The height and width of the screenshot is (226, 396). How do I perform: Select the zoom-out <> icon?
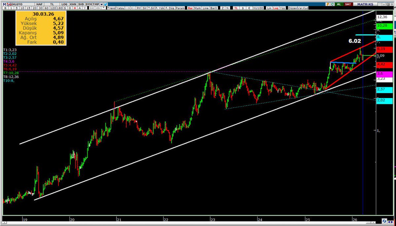click(x=98, y=8)
